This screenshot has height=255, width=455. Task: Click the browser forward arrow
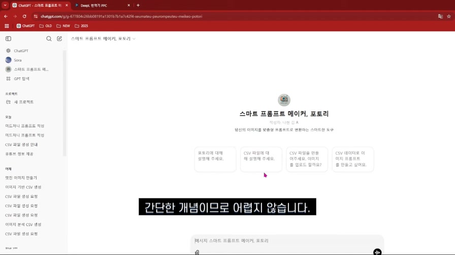pyautogui.click(x=15, y=17)
